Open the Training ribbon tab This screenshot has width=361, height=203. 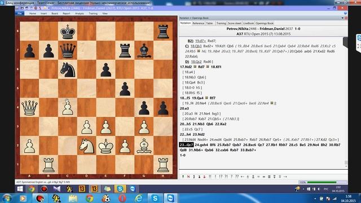pyautogui.click(x=93, y=14)
